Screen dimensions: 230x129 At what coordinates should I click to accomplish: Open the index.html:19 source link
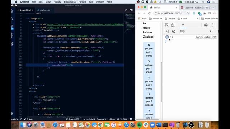tap(206, 37)
